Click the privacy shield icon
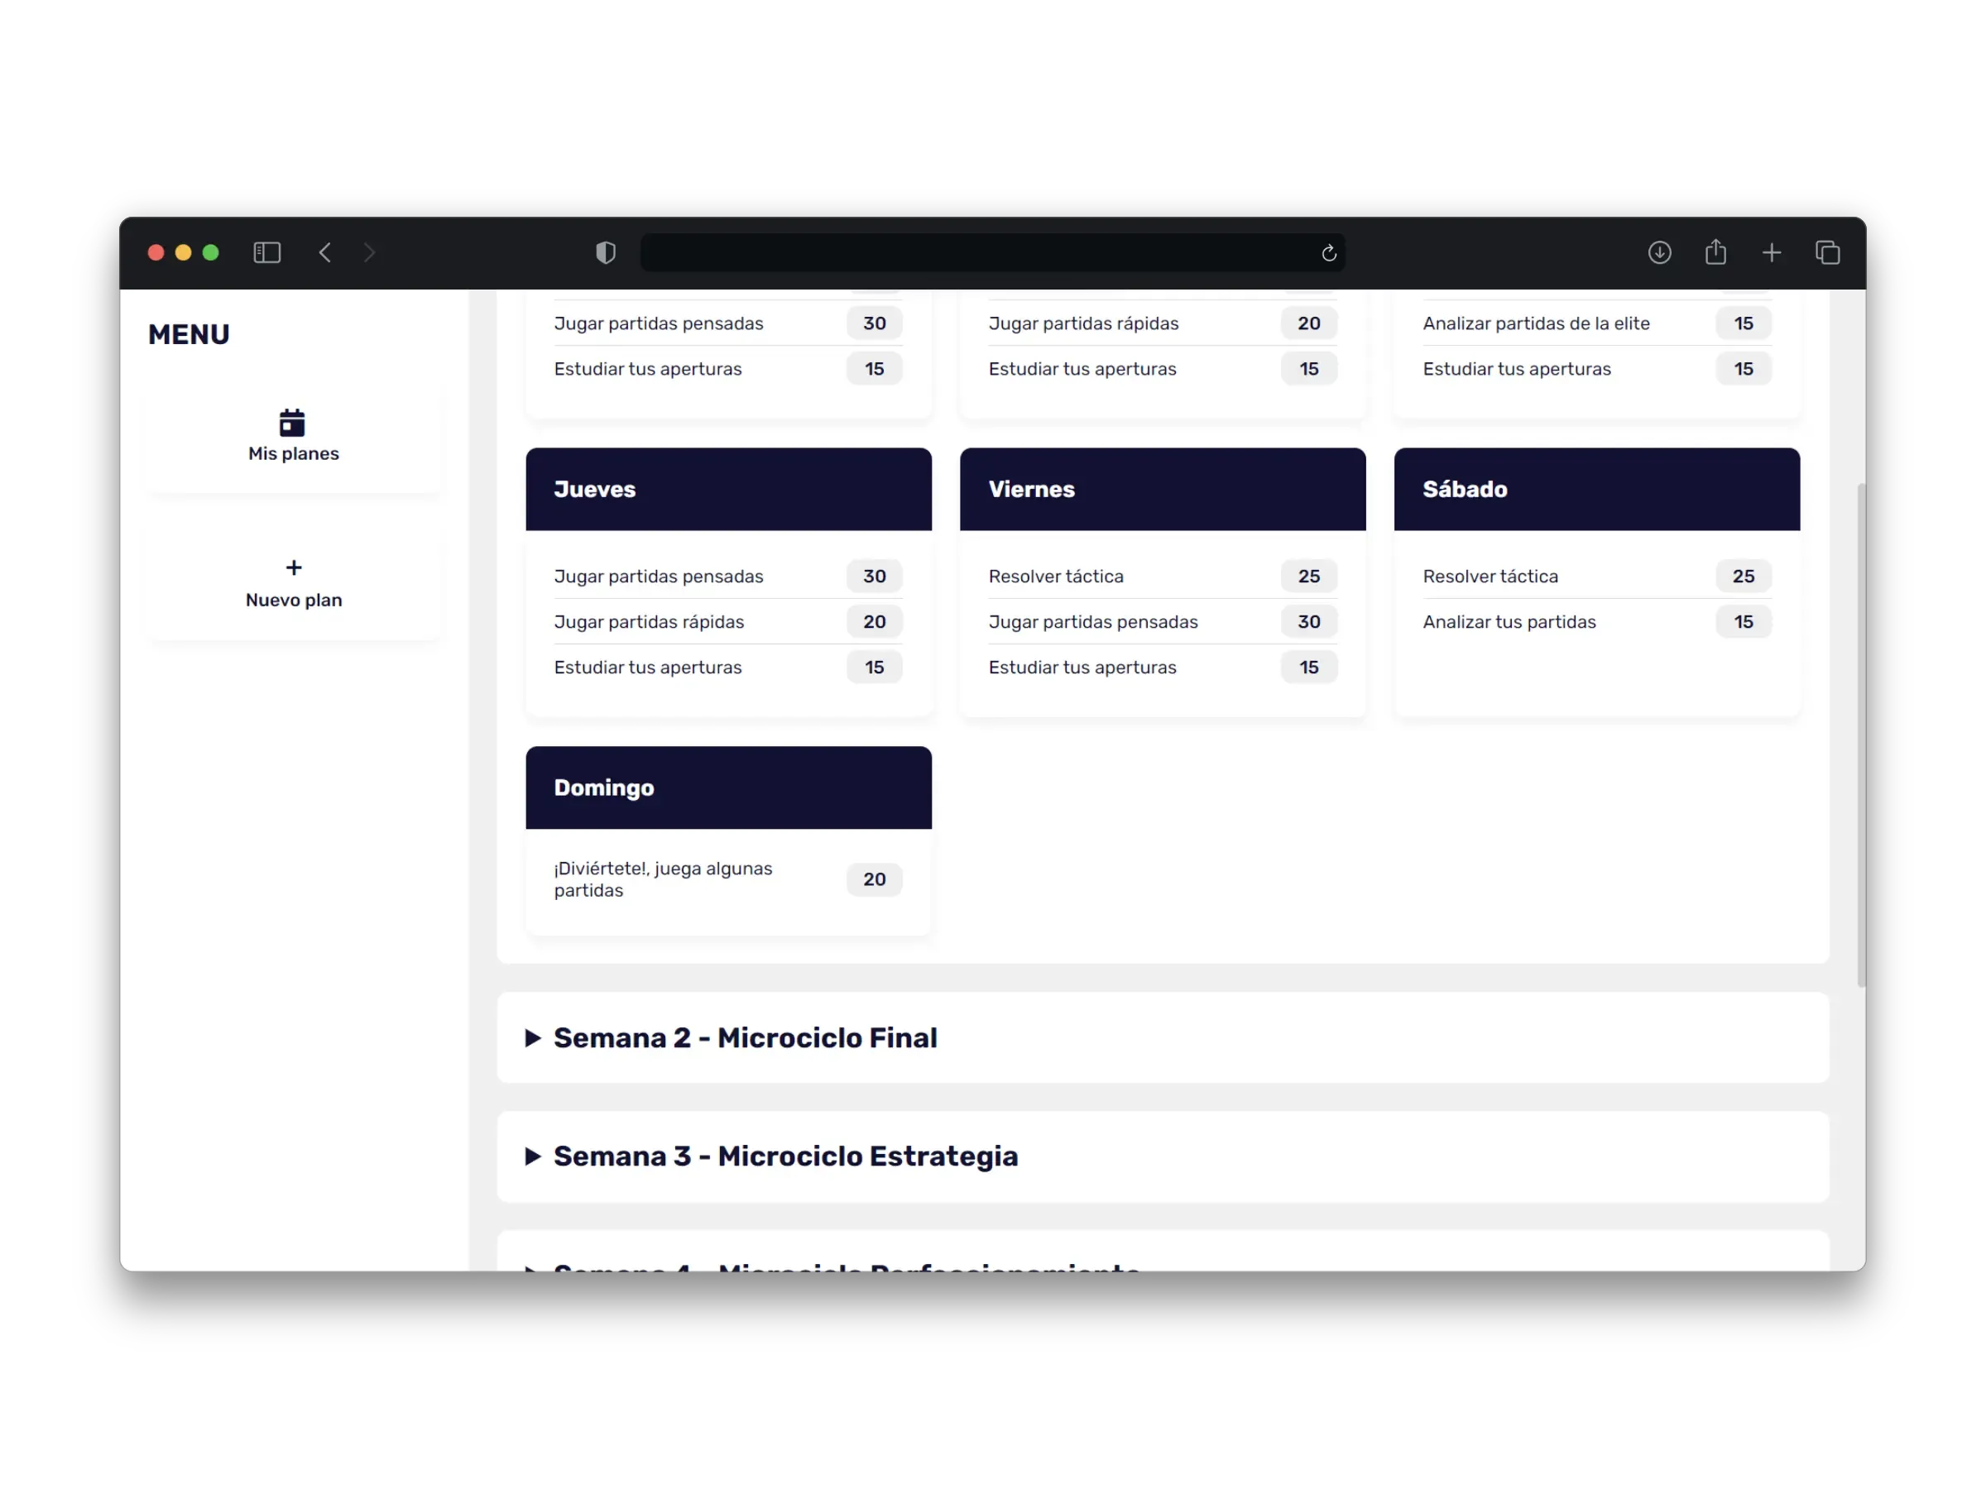 coord(606,253)
